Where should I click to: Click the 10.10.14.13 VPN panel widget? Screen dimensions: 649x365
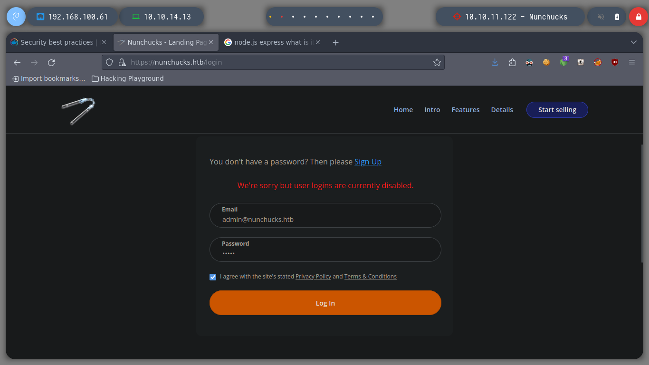[162, 17]
